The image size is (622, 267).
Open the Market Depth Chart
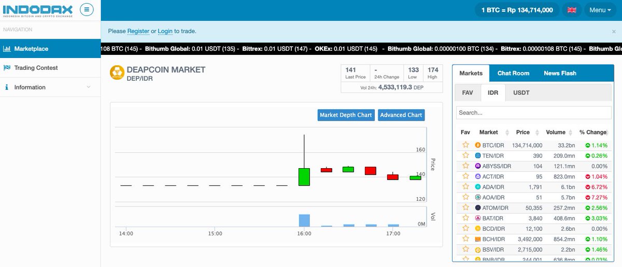(346, 115)
